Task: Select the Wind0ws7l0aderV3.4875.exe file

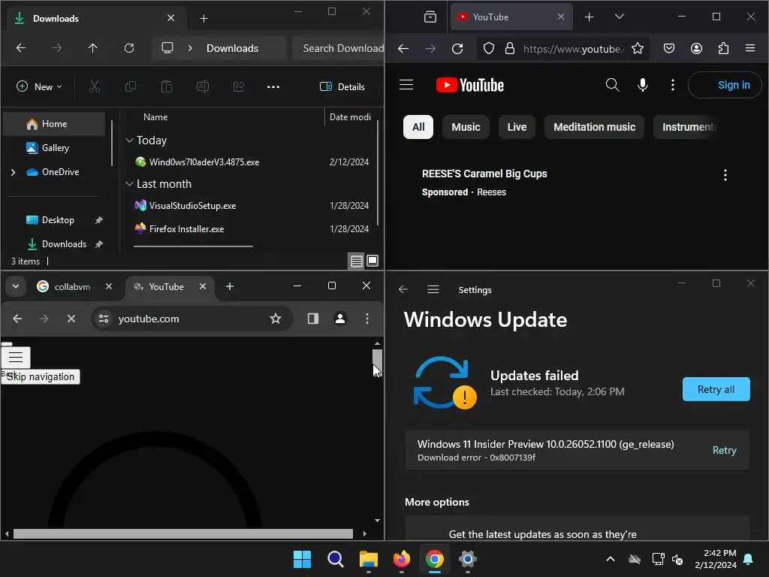Action: point(204,162)
